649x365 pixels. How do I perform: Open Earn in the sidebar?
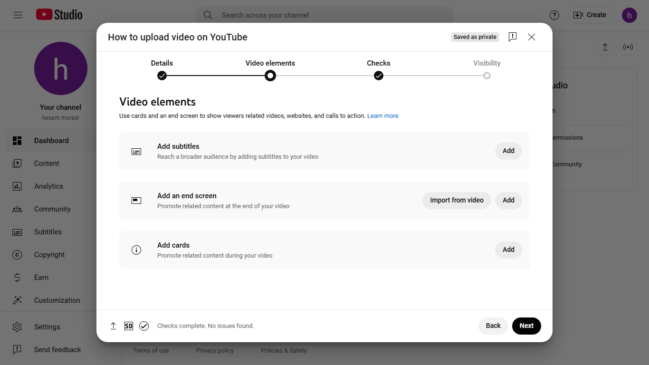coord(41,278)
